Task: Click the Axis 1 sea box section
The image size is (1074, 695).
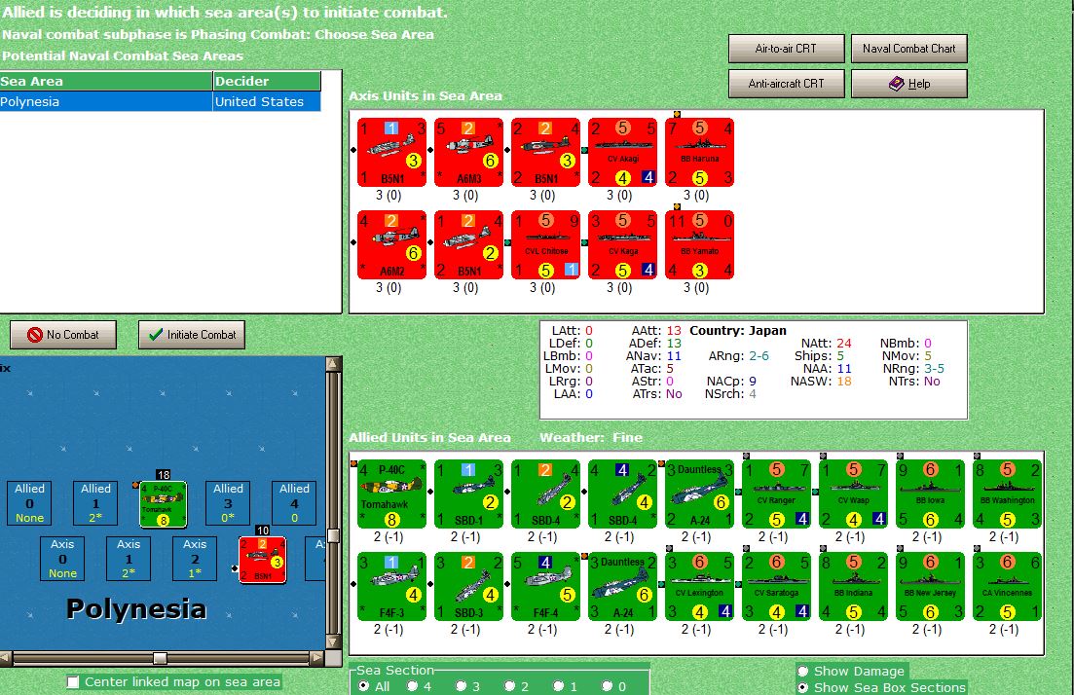Action: 129,559
